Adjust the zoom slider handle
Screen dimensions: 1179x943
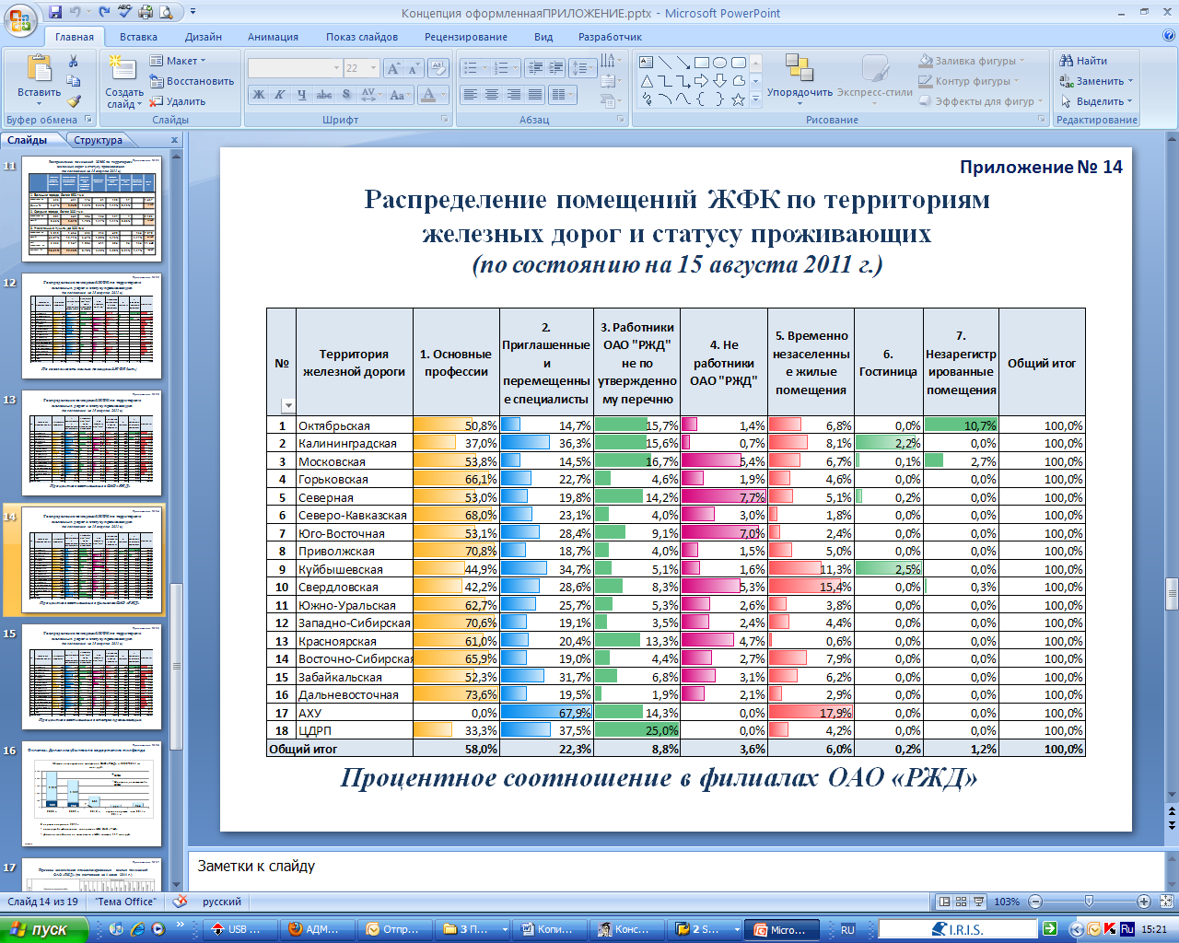click(x=1090, y=902)
